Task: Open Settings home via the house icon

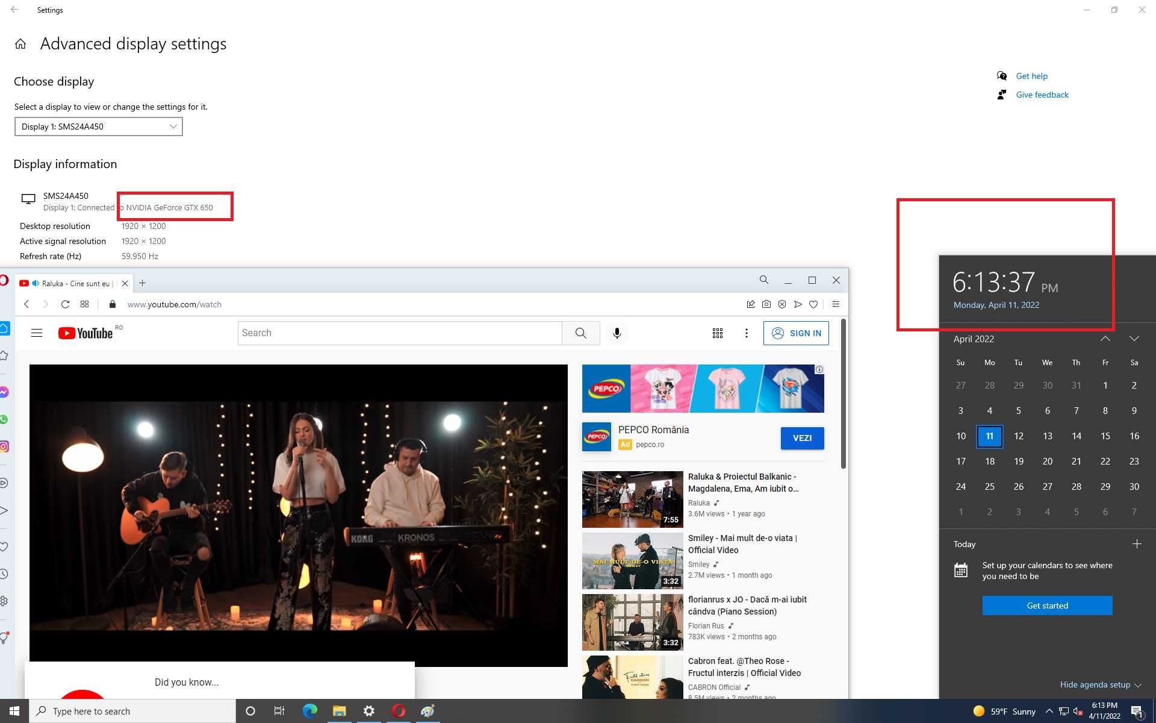Action: coord(20,44)
